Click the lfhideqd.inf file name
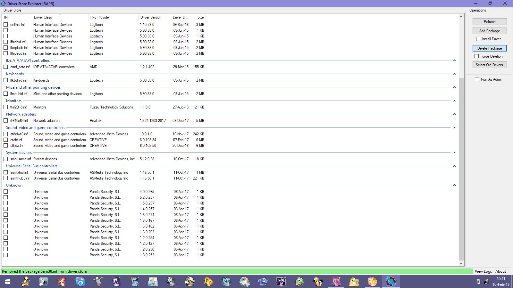 (19, 53)
